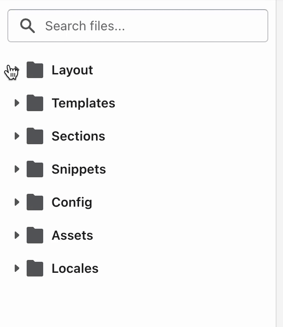Focus the Search files input field
Image resolution: width=283 pixels, height=327 pixels.
tap(152, 26)
